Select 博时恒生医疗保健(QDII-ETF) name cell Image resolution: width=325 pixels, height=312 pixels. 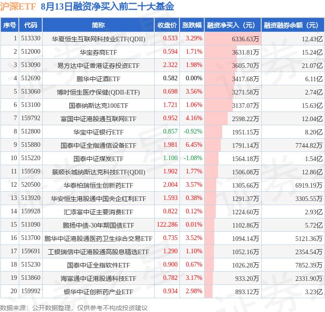pos(98,92)
